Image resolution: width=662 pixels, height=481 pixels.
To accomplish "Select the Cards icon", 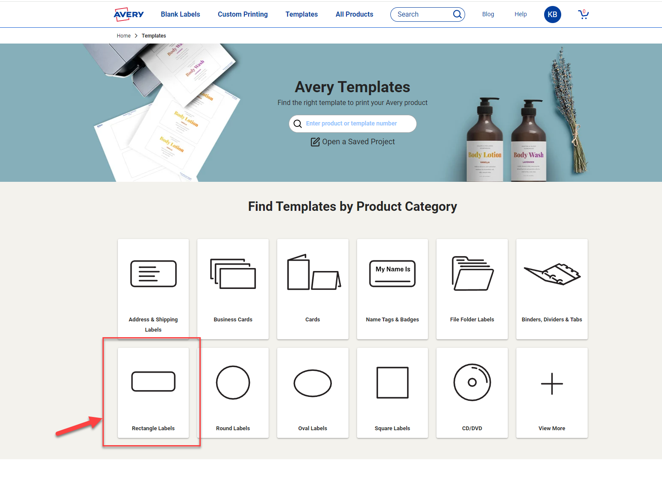I will tap(314, 272).
